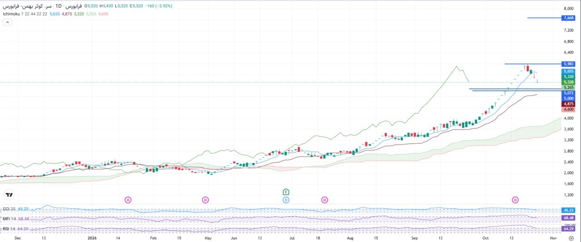Click the 5,072 price label on the axis

pos(569,93)
